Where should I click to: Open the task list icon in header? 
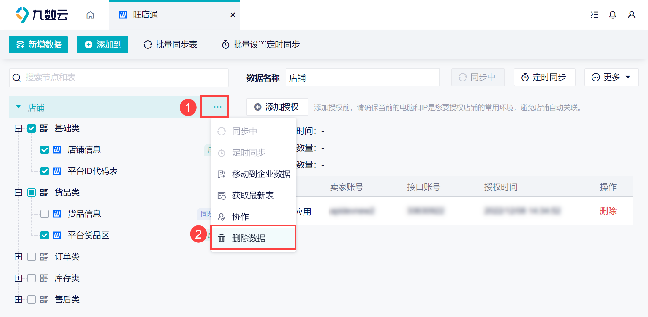coord(594,15)
